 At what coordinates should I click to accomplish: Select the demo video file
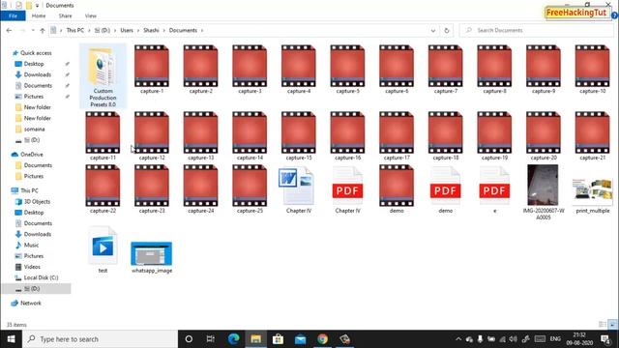click(397, 189)
